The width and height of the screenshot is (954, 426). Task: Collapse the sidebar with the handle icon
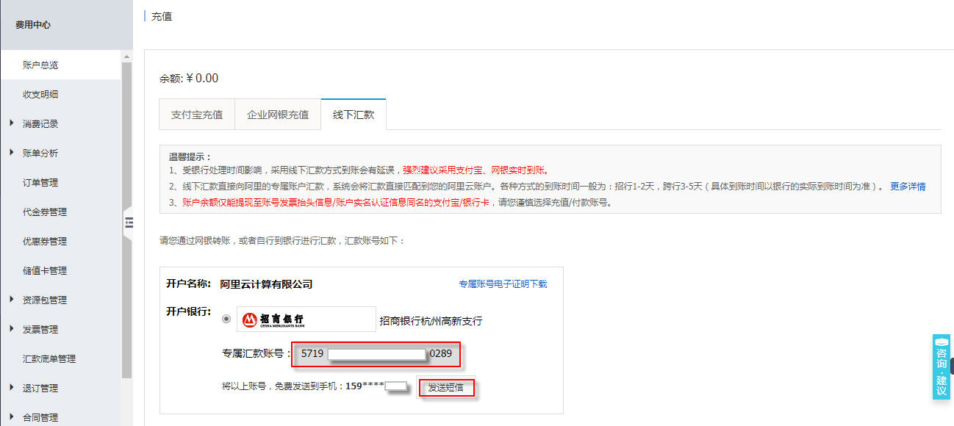(x=129, y=223)
